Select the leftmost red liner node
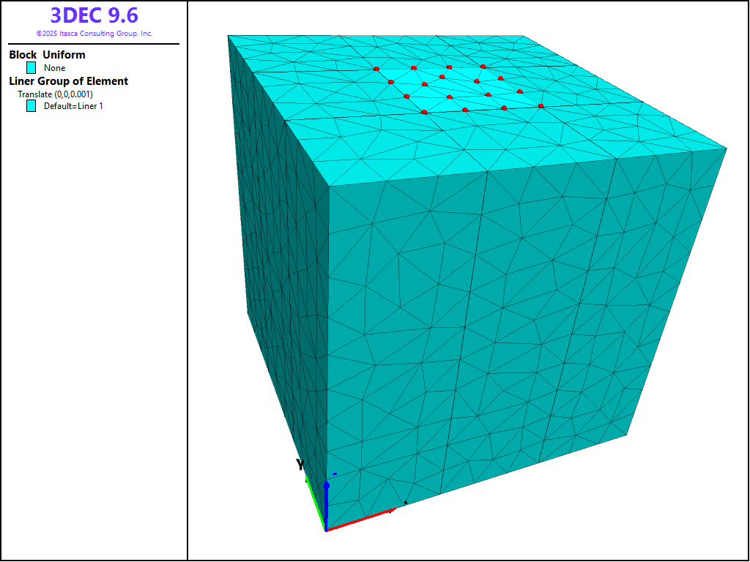 click(x=376, y=70)
